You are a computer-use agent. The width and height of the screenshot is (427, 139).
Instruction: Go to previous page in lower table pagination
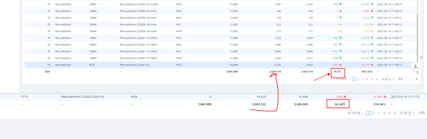click(x=363, y=113)
